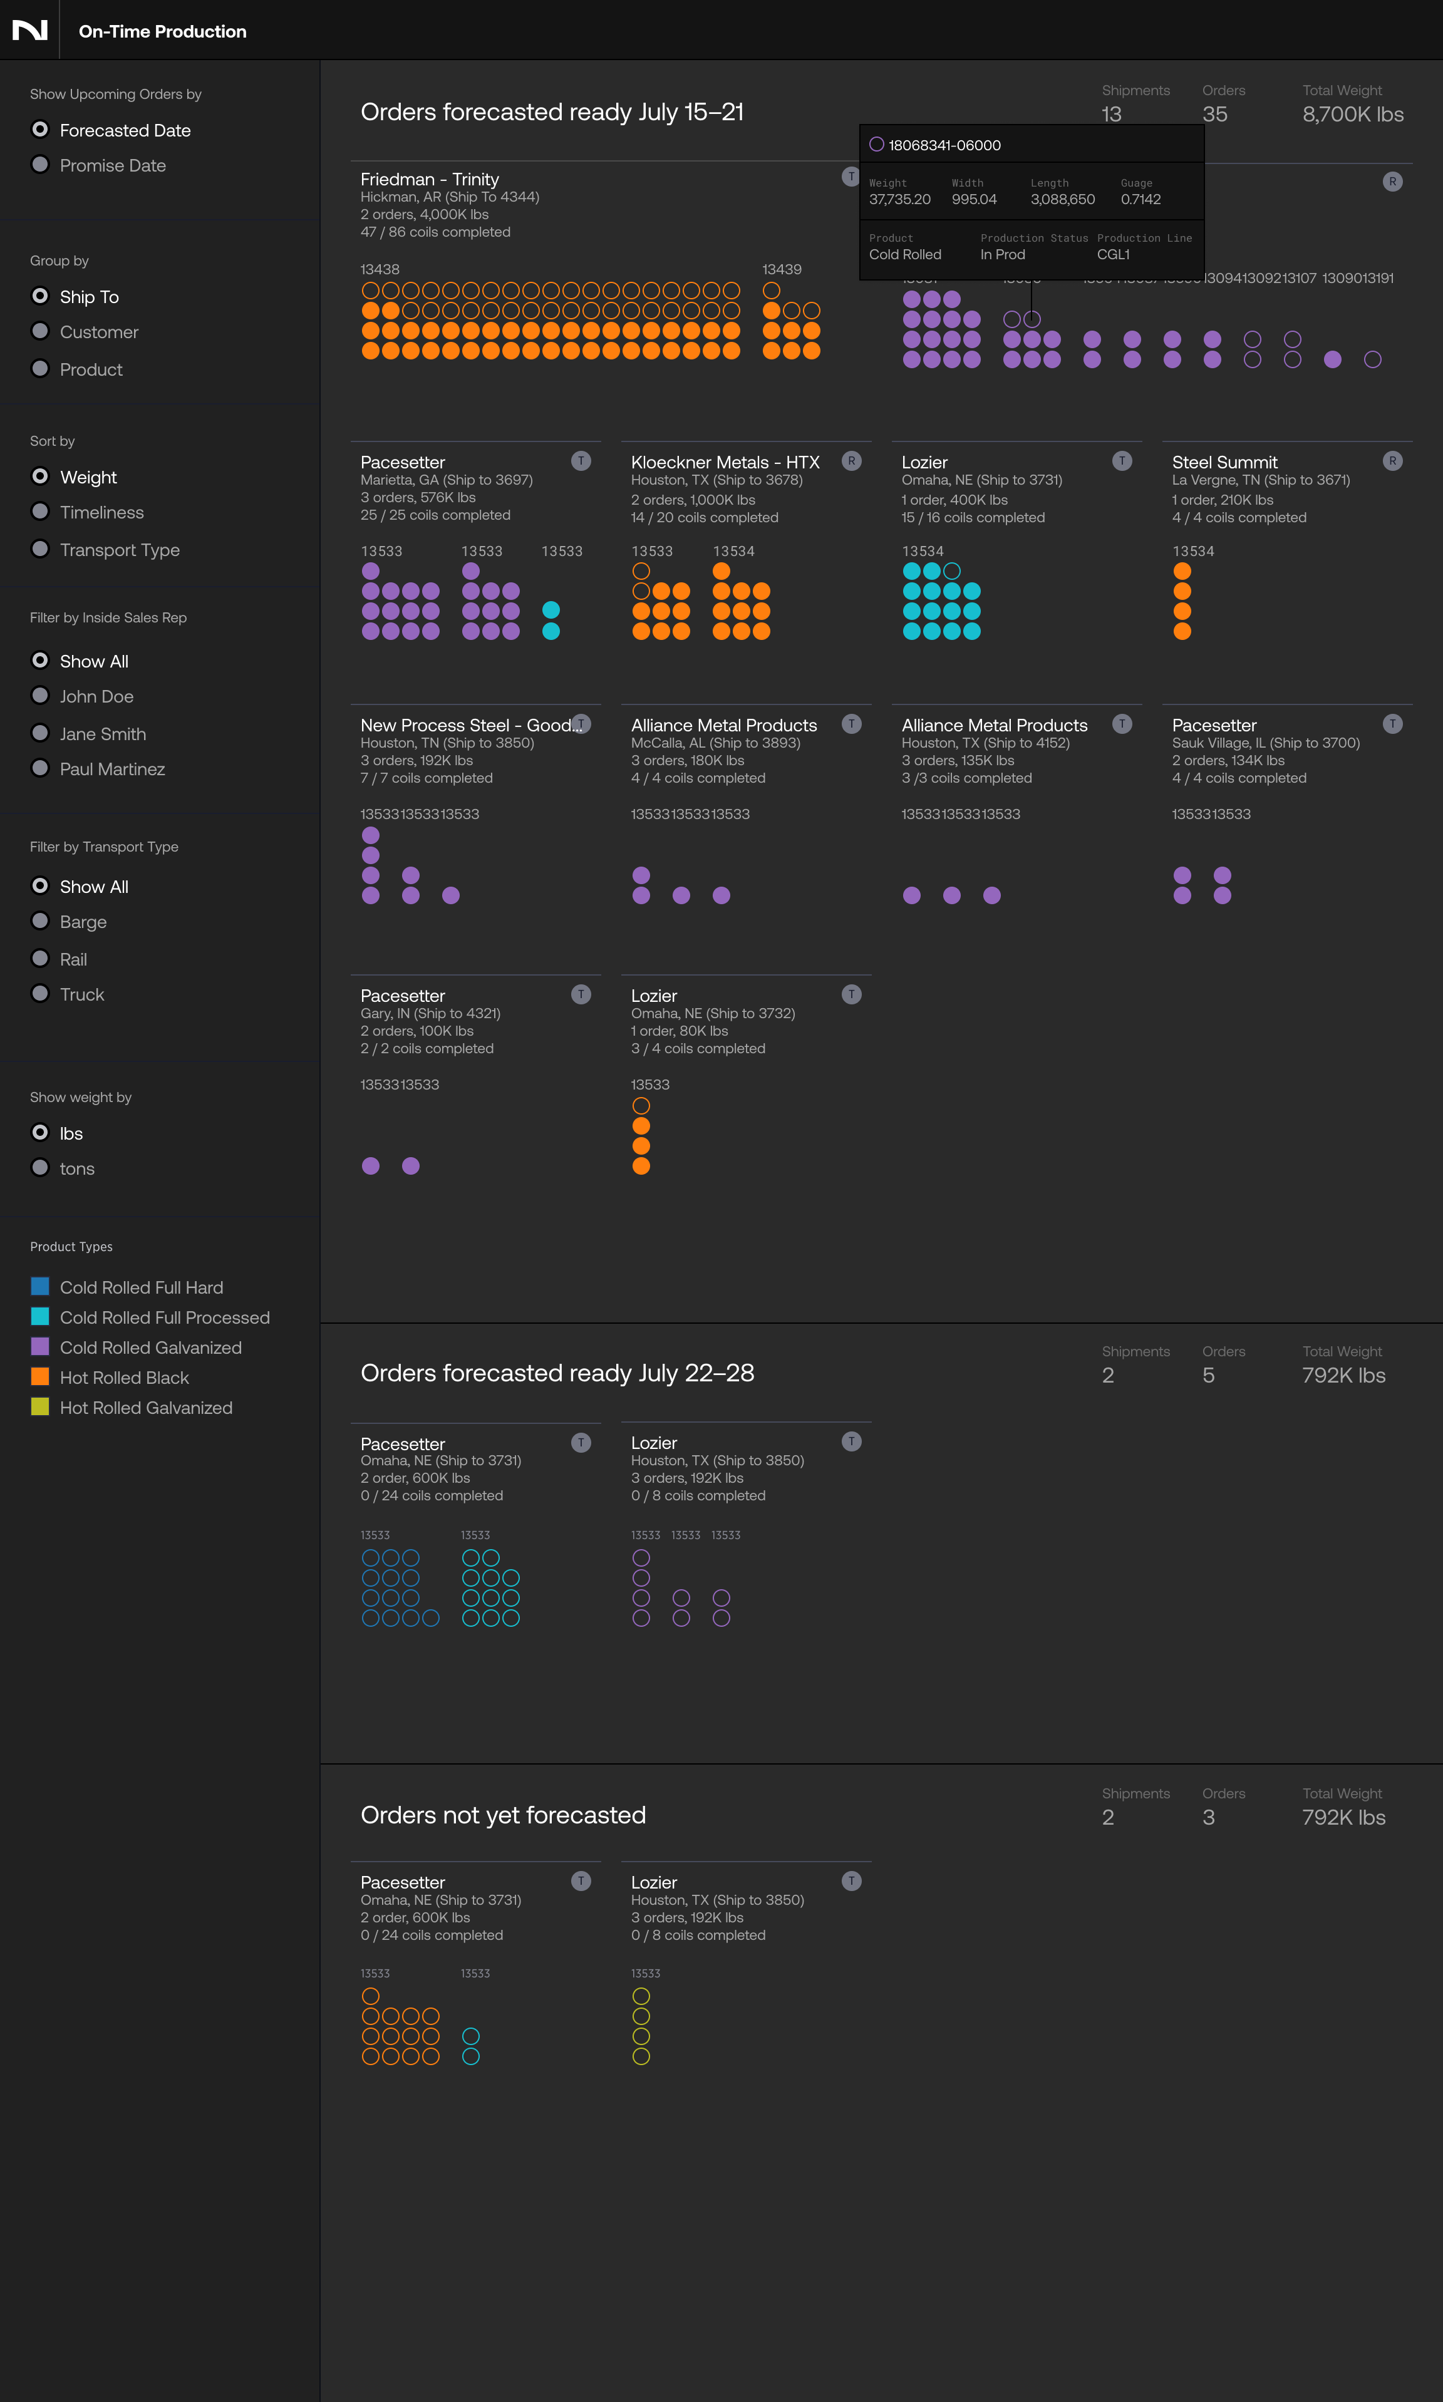The width and height of the screenshot is (1443, 2402).
Task: Group by Ship To
Action: 40,296
